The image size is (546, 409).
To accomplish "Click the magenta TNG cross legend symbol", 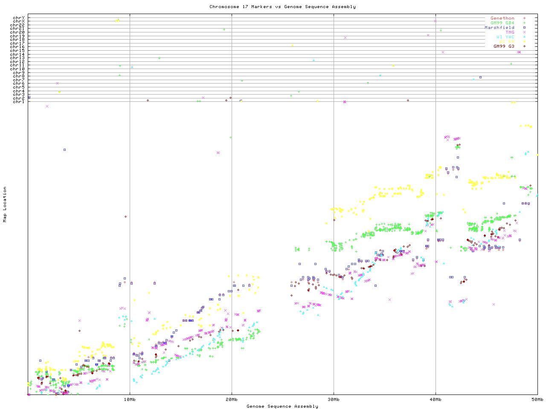I will pos(524,32).
